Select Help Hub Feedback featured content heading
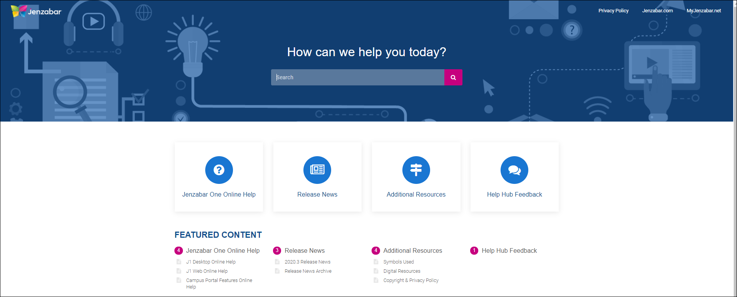The image size is (737, 297). [509, 251]
